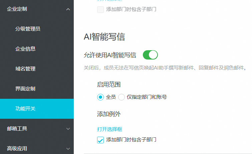Click the greyed-out checkbox above AI智能写信
This screenshot has width=252, height=154.
tap(100, 9)
